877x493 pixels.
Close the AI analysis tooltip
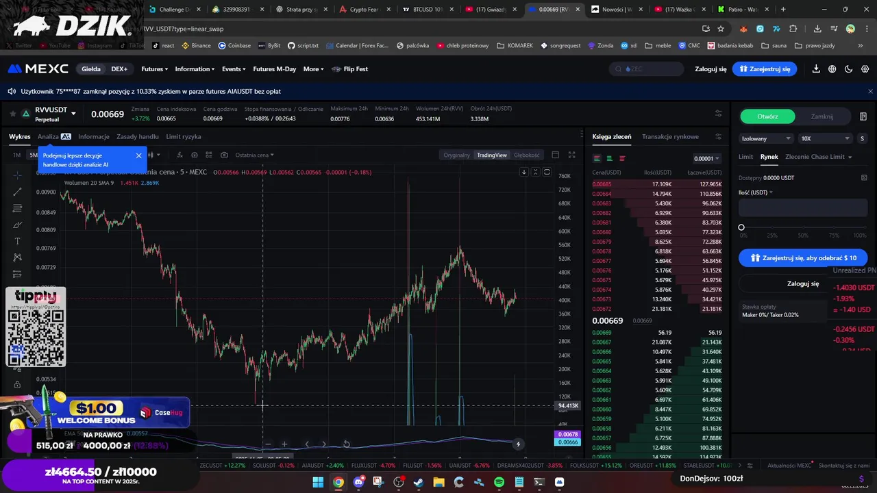click(x=138, y=155)
